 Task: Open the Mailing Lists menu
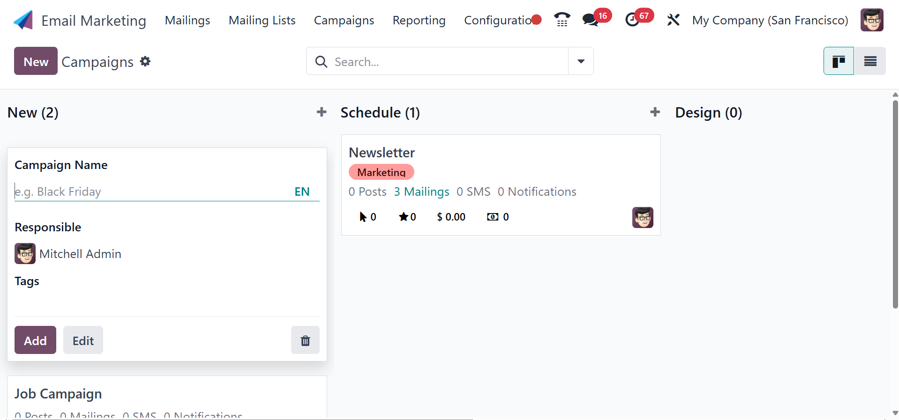coord(262,20)
